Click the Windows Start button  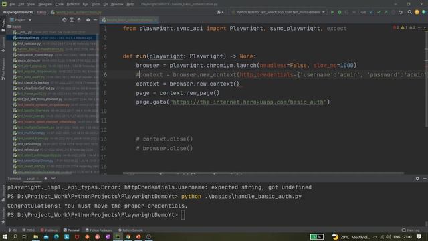click(x=5, y=236)
